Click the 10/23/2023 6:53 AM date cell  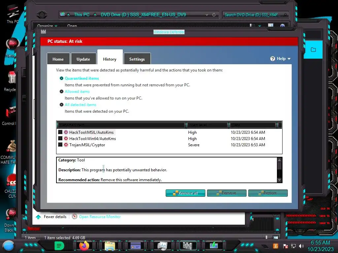[248, 145]
